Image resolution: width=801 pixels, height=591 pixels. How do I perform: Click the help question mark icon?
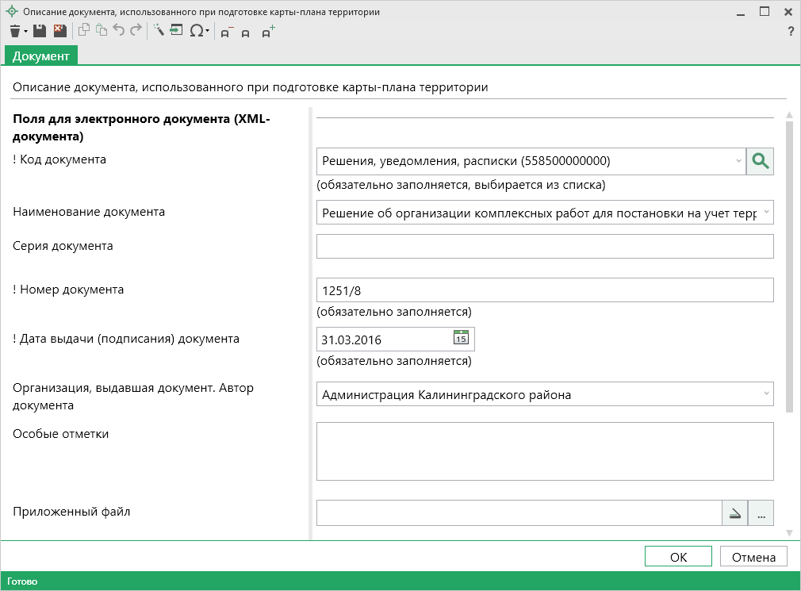pyautogui.click(x=790, y=32)
